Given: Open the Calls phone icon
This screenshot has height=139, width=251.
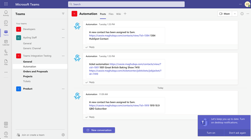Looking at the screenshot, I should pyautogui.click(x=6, y=53).
